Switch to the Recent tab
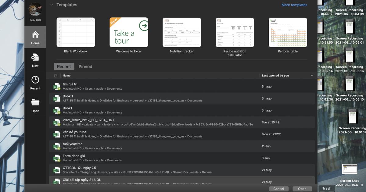The image size is (366, 192). (64, 67)
